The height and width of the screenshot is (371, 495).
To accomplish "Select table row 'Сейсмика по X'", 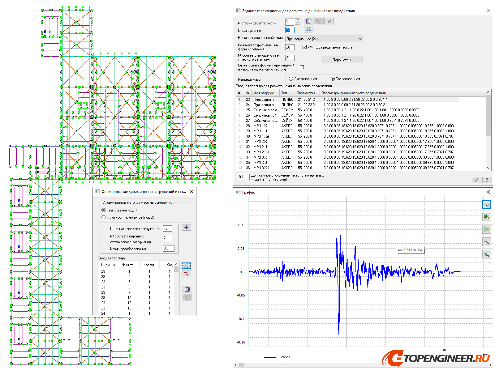I will [x=347, y=110].
